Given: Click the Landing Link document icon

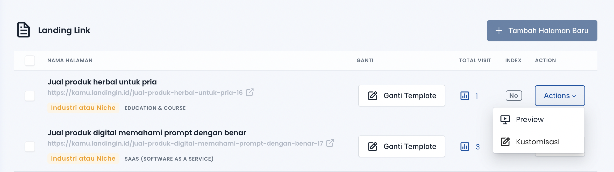Looking at the screenshot, I should pyautogui.click(x=24, y=30).
